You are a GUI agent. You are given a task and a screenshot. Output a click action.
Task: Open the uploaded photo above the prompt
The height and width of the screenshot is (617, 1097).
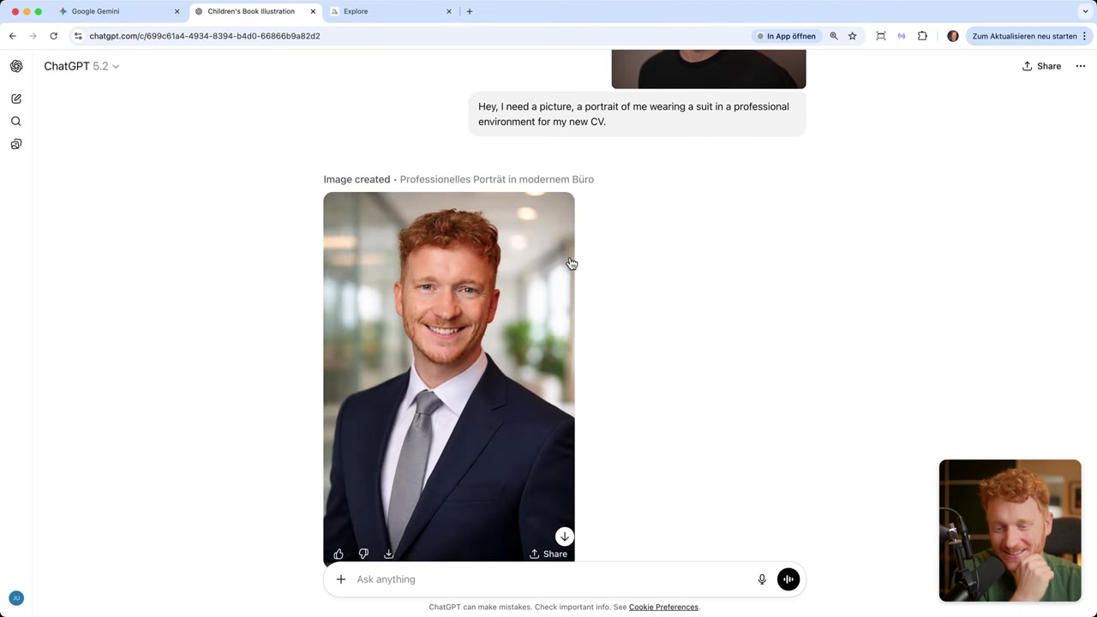coord(709,69)
